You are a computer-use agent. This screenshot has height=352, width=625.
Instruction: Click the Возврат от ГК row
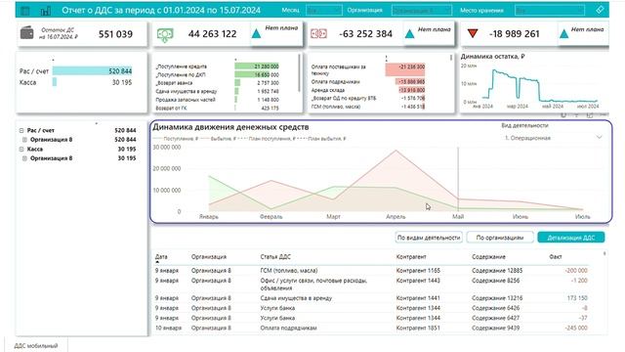point(217,108)
